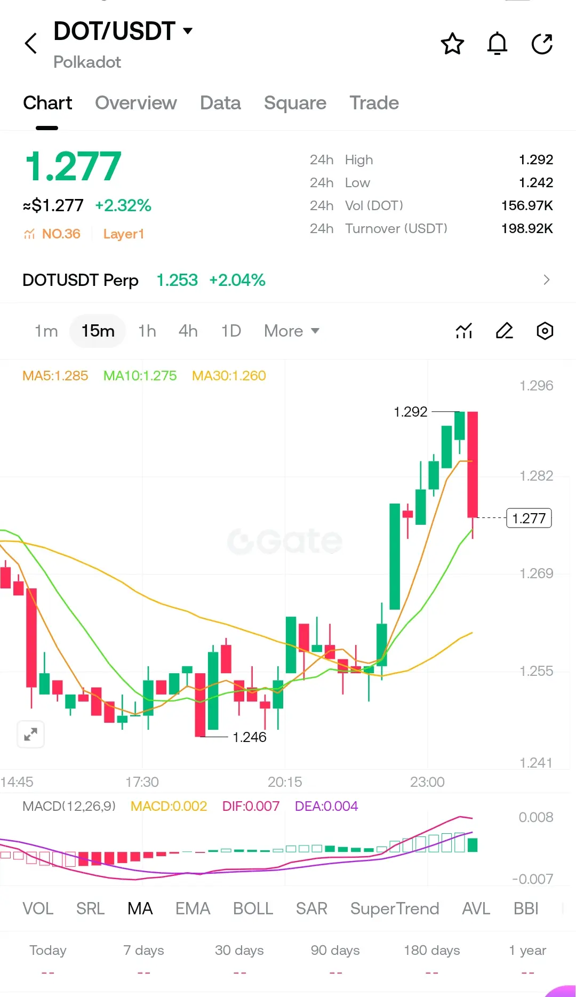This screenshot has width=576, height=997.
Task: Expand the More timeframes dropdown
Action: pyautogui.click(x=292, y=331)
